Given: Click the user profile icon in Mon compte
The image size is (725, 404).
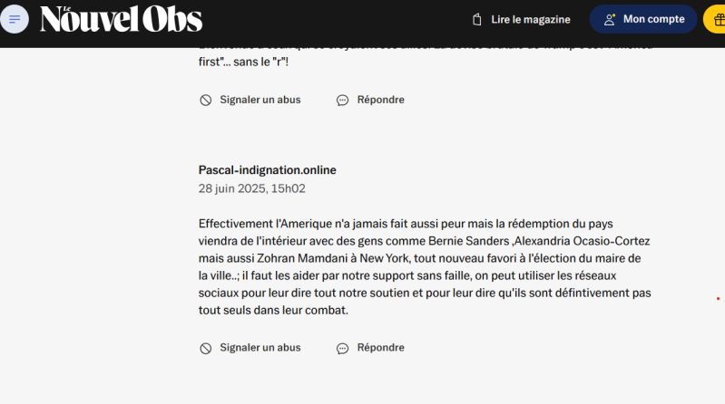Looking at the screenshot, I should pyautogui.click(x=610, y=19).
